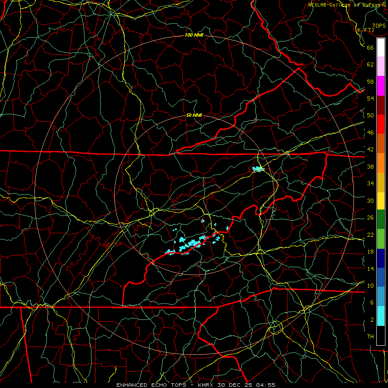Image resolution: width=388 pixels, height=388 pixels.
Task: Click the legend value '22'
Action: click(x=370, y=235)
